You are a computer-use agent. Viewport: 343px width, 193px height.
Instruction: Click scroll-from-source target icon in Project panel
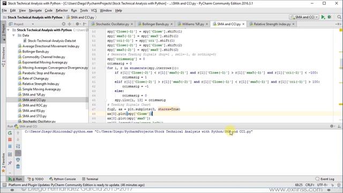point(63,24)
